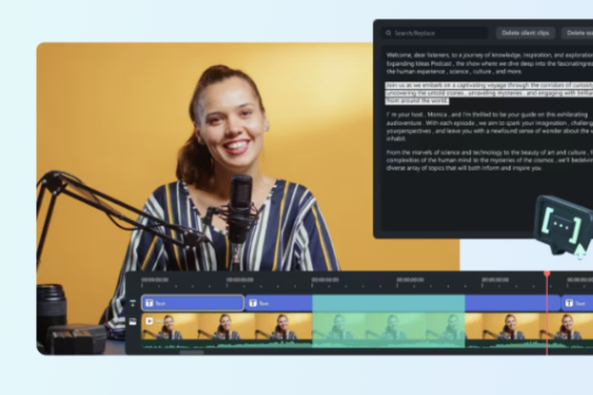Click the transcript paragraph starting "Welcome, dear listeners"

(x=490, y=63)
